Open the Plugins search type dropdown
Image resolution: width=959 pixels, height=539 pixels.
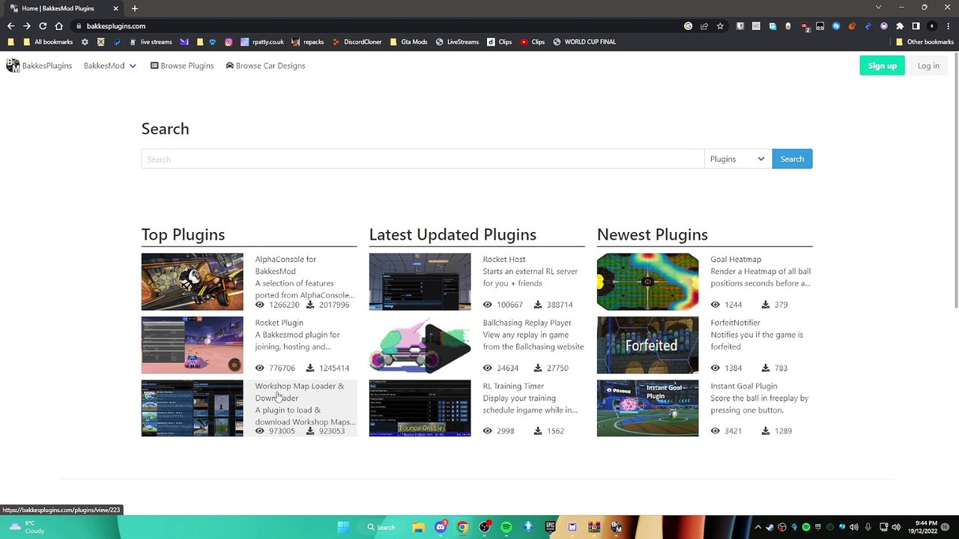click(738, 159)
